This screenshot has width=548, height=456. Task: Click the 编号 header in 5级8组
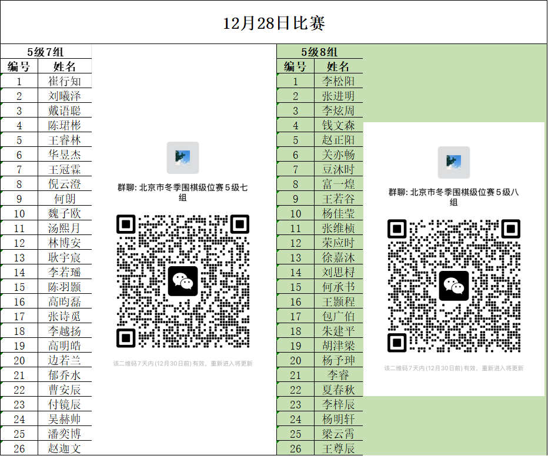tap(295, 66)
